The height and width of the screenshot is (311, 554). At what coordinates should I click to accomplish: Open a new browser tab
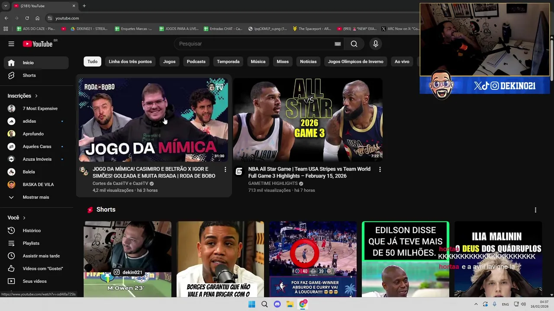tap(84, 6)
